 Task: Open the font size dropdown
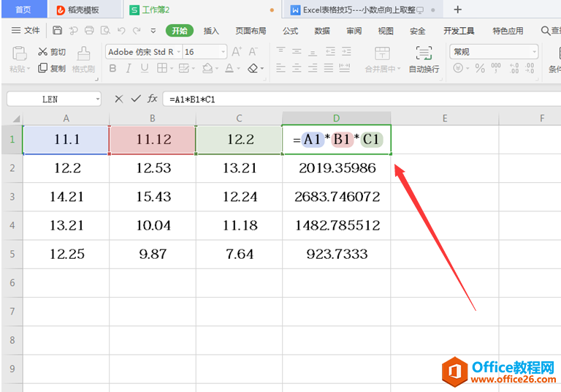[x=224, y=52]
